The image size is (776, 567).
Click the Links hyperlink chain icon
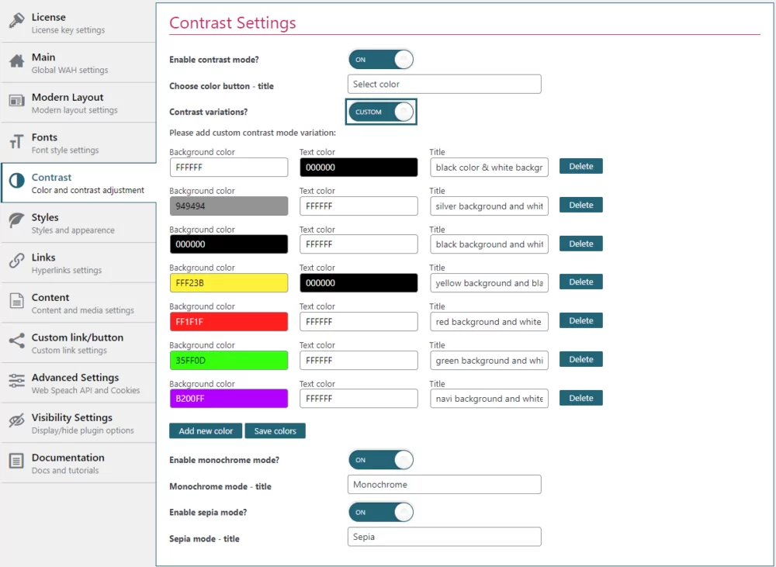point(17,258)
